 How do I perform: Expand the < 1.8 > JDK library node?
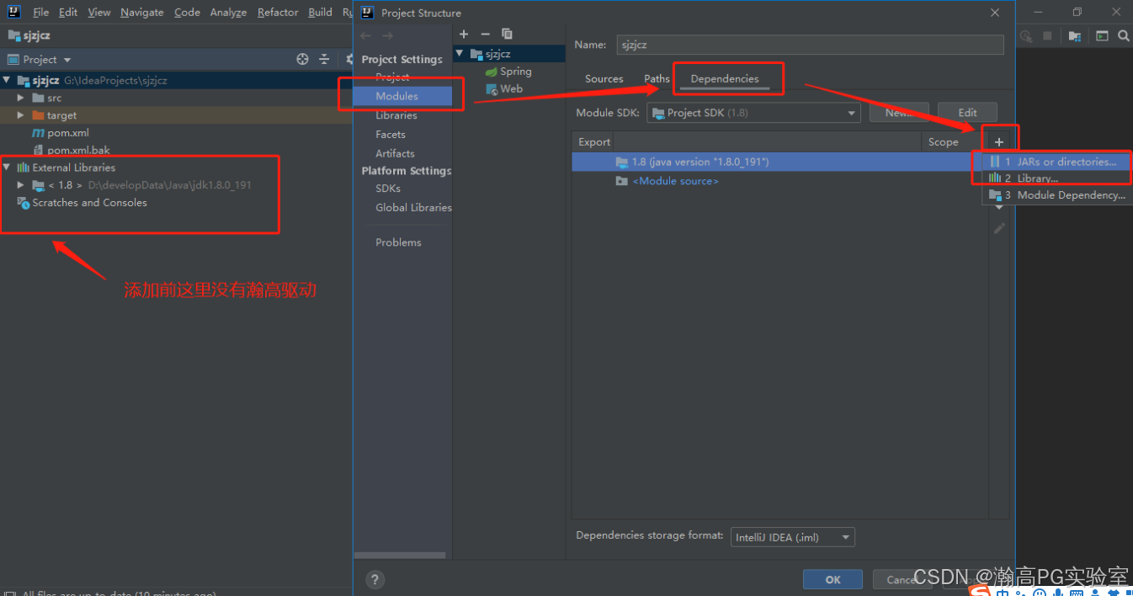click(21, 185)
